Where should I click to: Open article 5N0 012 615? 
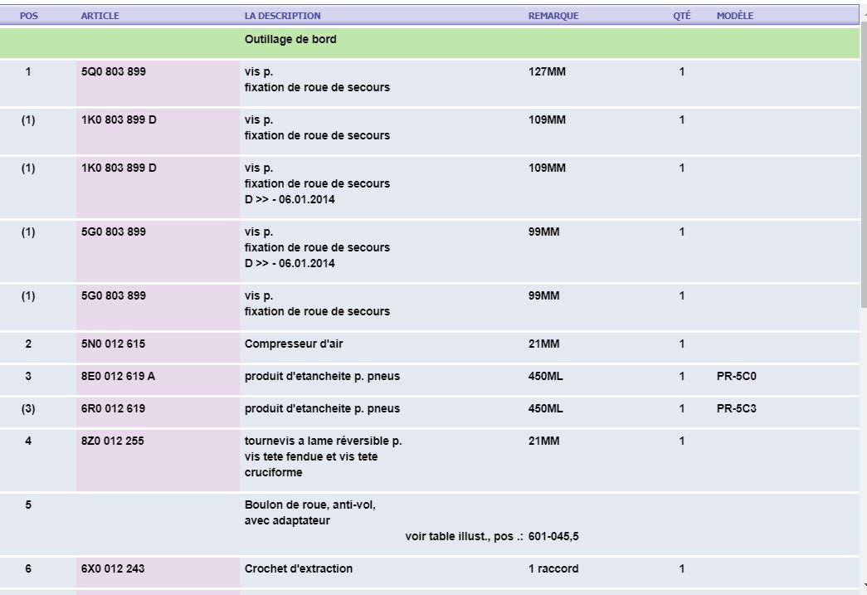113,344
